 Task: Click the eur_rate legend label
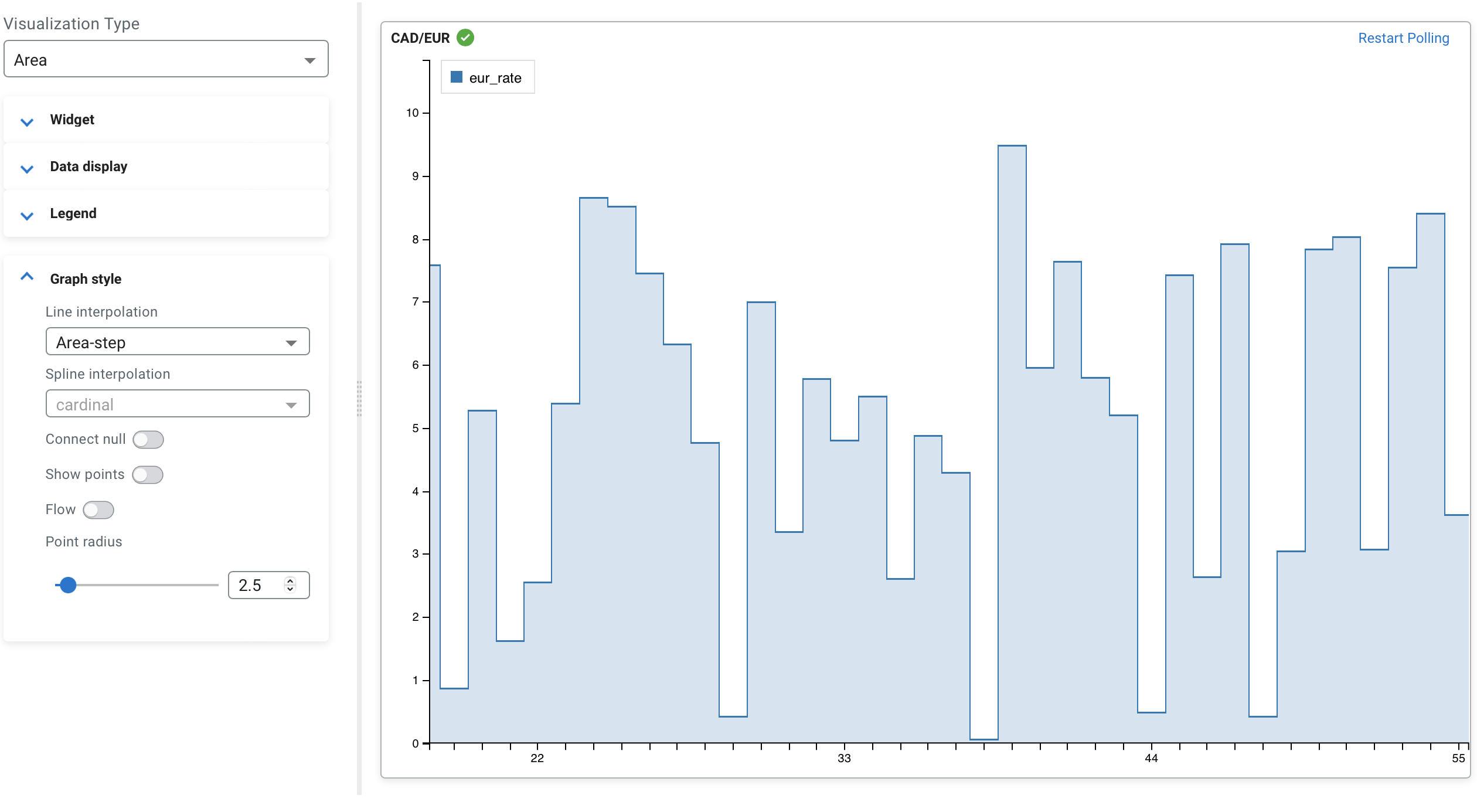[x=495, y=78]
